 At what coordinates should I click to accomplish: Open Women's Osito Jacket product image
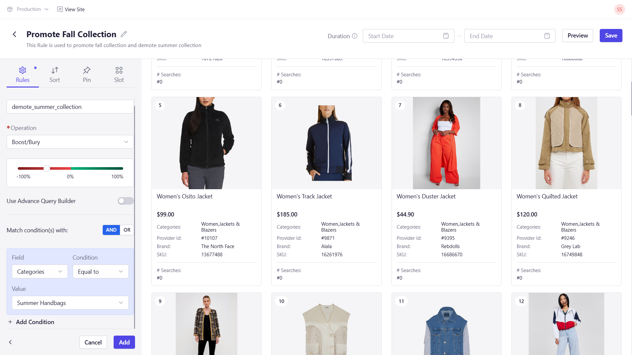click(x=206, y=143)
